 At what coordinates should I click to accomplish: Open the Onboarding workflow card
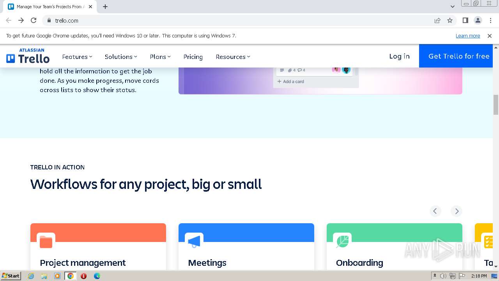pyautogui.click(x=395, y=247)
